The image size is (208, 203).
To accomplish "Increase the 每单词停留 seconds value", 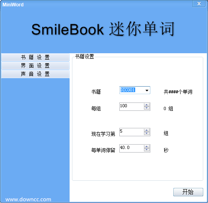I will (147, 147).
